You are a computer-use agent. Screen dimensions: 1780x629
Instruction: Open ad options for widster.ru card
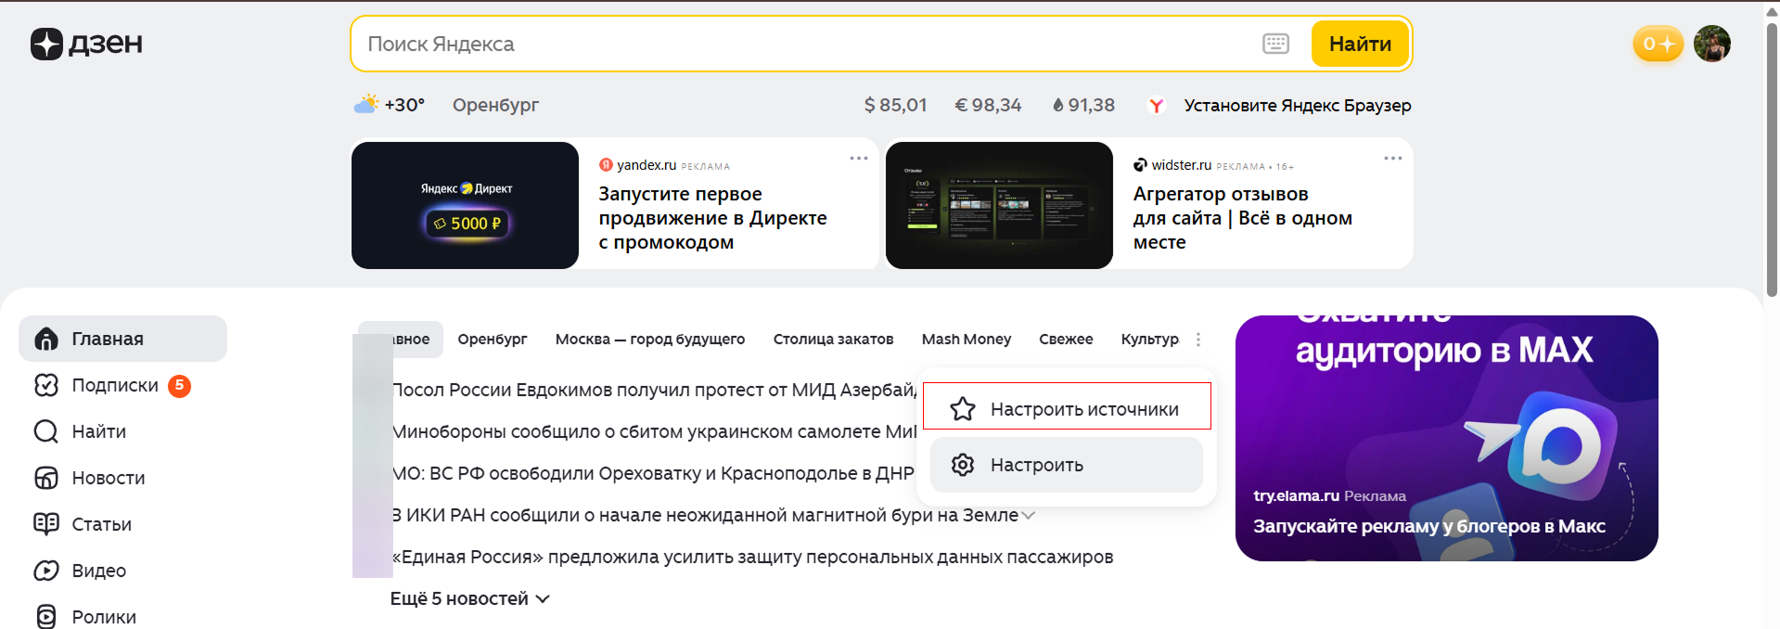[1393, 159]
